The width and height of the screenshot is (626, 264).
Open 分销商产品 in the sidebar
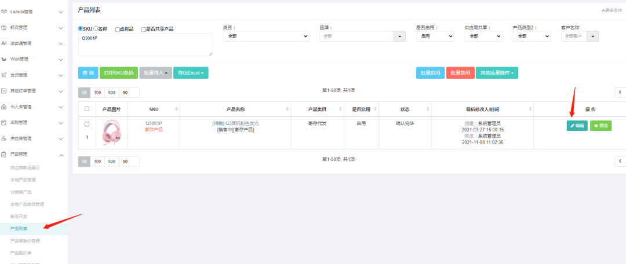pyautogui.click(x=21, y=192)
